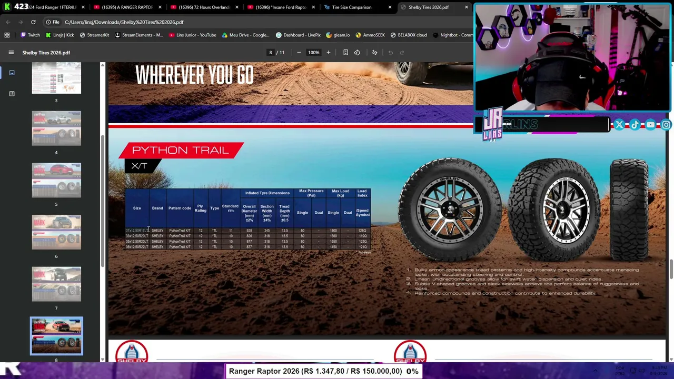Activate the PDF draw annotation tool
Viewport: 674px width, 379px height.
pyautogui.click(x=374, y=53)
